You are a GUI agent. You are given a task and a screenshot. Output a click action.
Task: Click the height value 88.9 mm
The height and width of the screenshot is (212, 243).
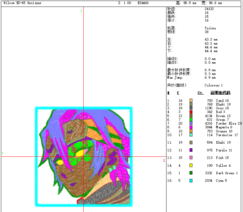click(190, 3)
